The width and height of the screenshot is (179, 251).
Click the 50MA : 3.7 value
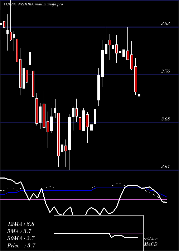21,238
